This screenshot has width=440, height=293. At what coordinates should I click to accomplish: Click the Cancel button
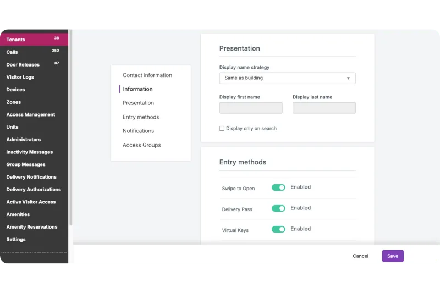pos(361,256)
